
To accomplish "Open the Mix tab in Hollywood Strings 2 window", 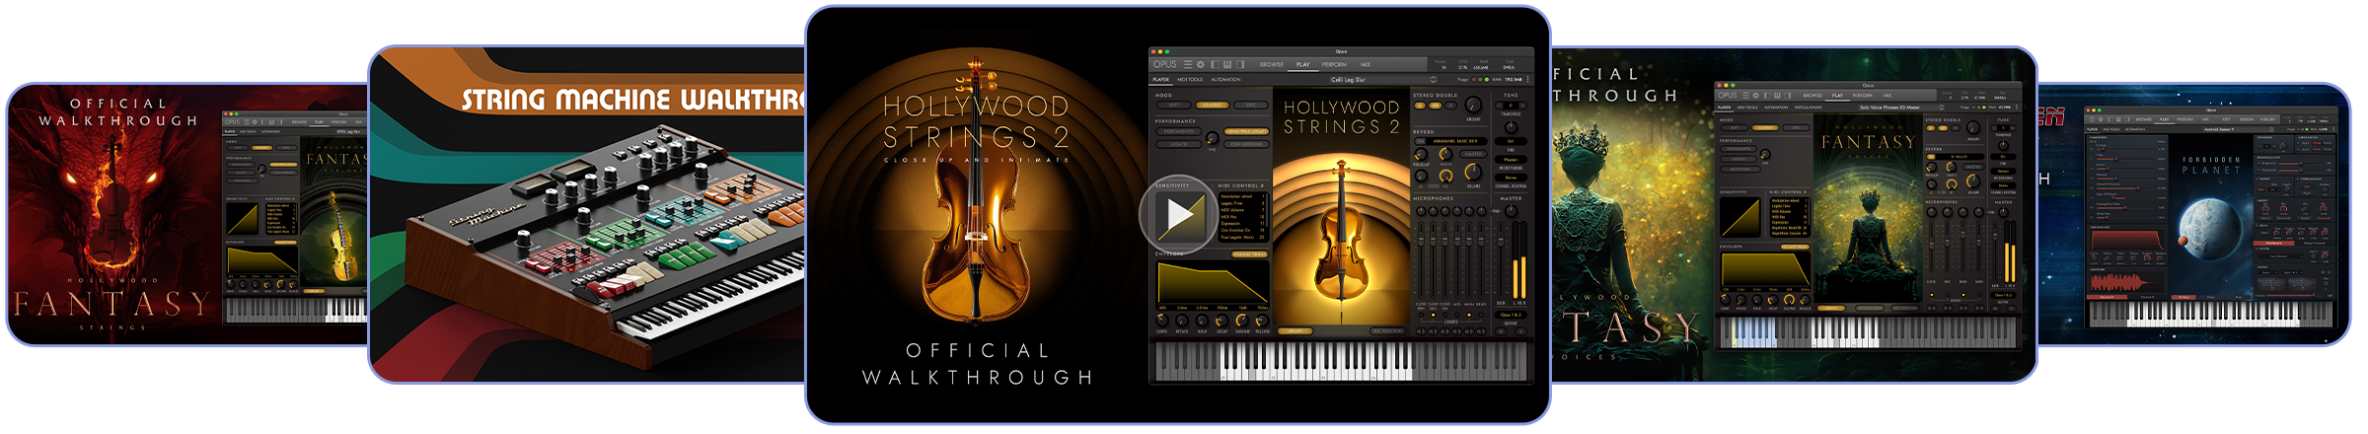I will [1366, 64].
